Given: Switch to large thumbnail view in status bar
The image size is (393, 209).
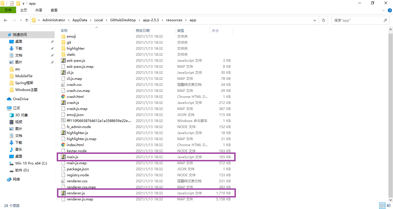Looking at the screenshot, I should 389,205.
